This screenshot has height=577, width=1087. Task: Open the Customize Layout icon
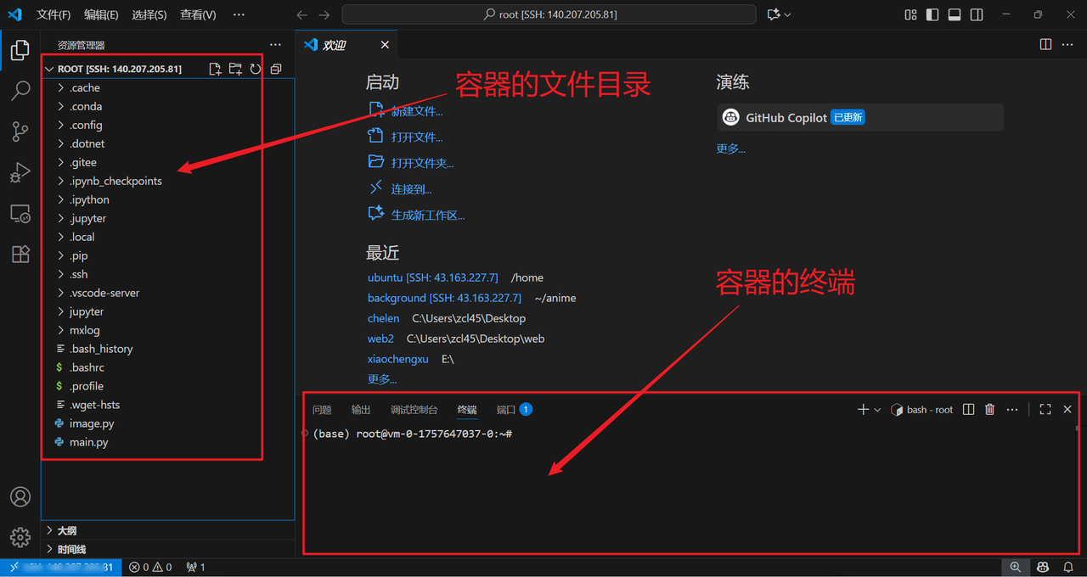(x=911, y=14)
